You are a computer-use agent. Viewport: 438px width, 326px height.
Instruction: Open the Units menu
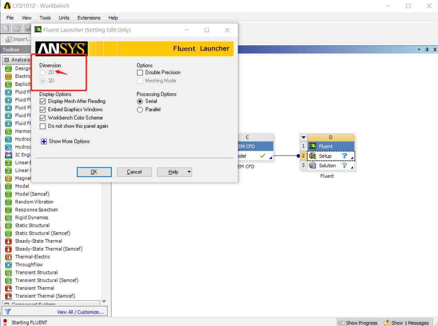tap(64, 18)
